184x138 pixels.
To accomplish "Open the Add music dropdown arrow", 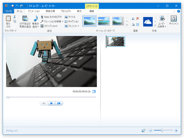I will [x=38, y=27].
